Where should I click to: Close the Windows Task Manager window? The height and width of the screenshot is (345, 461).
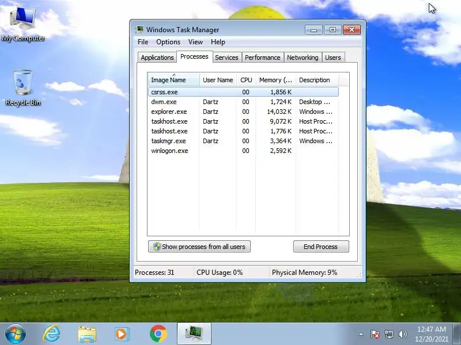(352, 30)
